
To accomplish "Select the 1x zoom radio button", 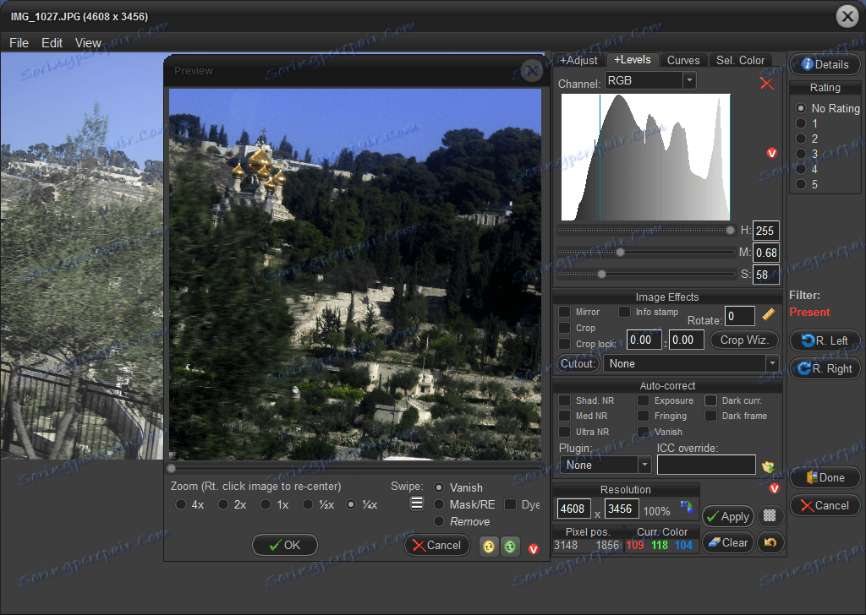I will 266,504.
